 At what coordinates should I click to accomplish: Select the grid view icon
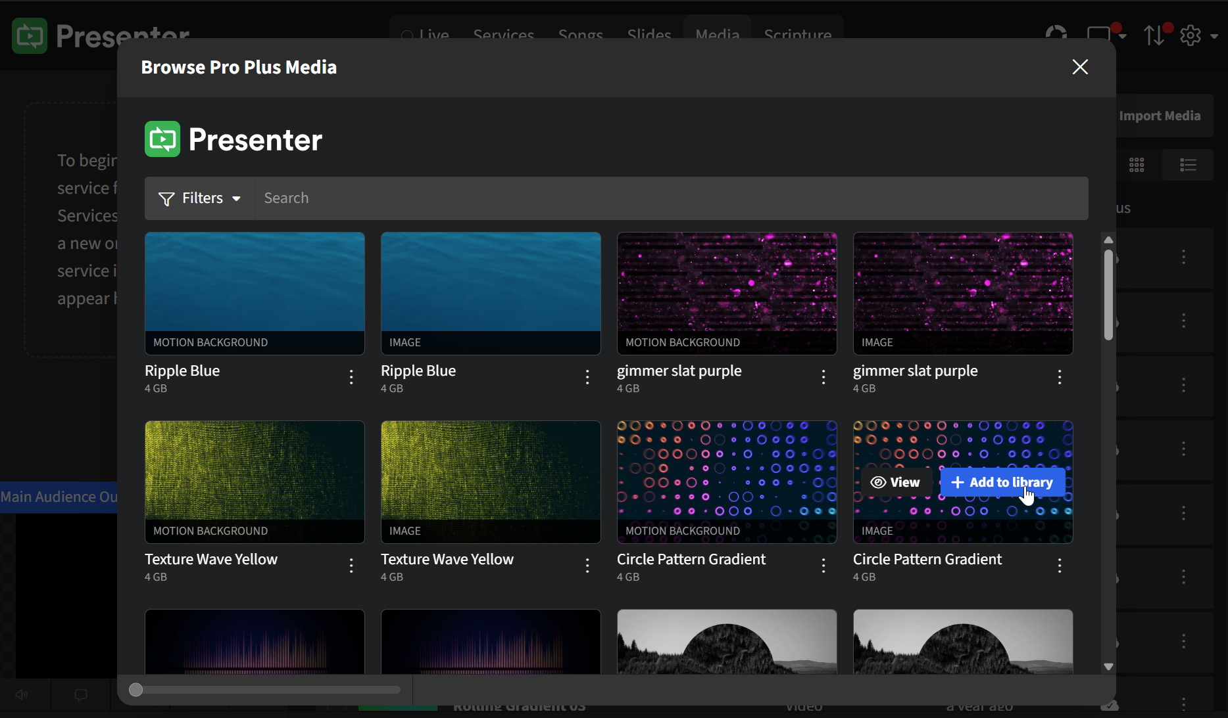click(1137, 165)
